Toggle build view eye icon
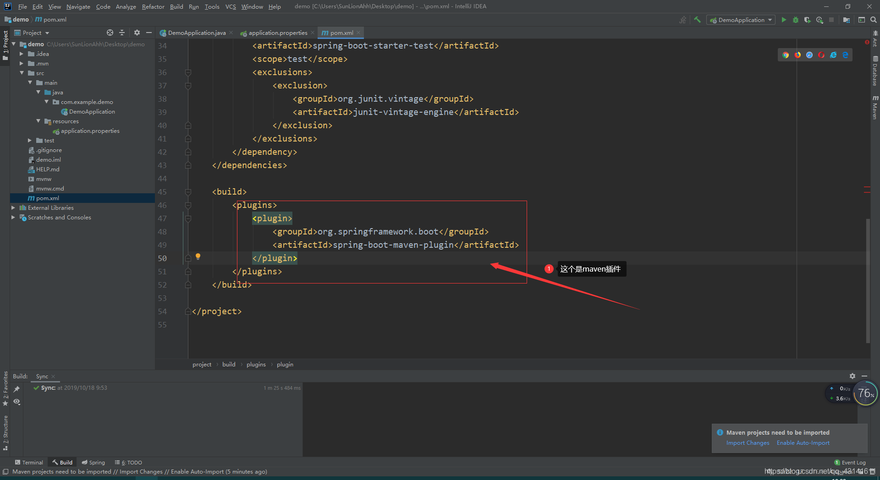The width and height of the screenshot is (880, 480). (x=16, y=402)
